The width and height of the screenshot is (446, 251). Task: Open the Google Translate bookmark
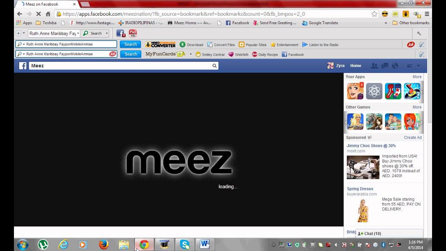pyautogui.click(x=320, y=23)
